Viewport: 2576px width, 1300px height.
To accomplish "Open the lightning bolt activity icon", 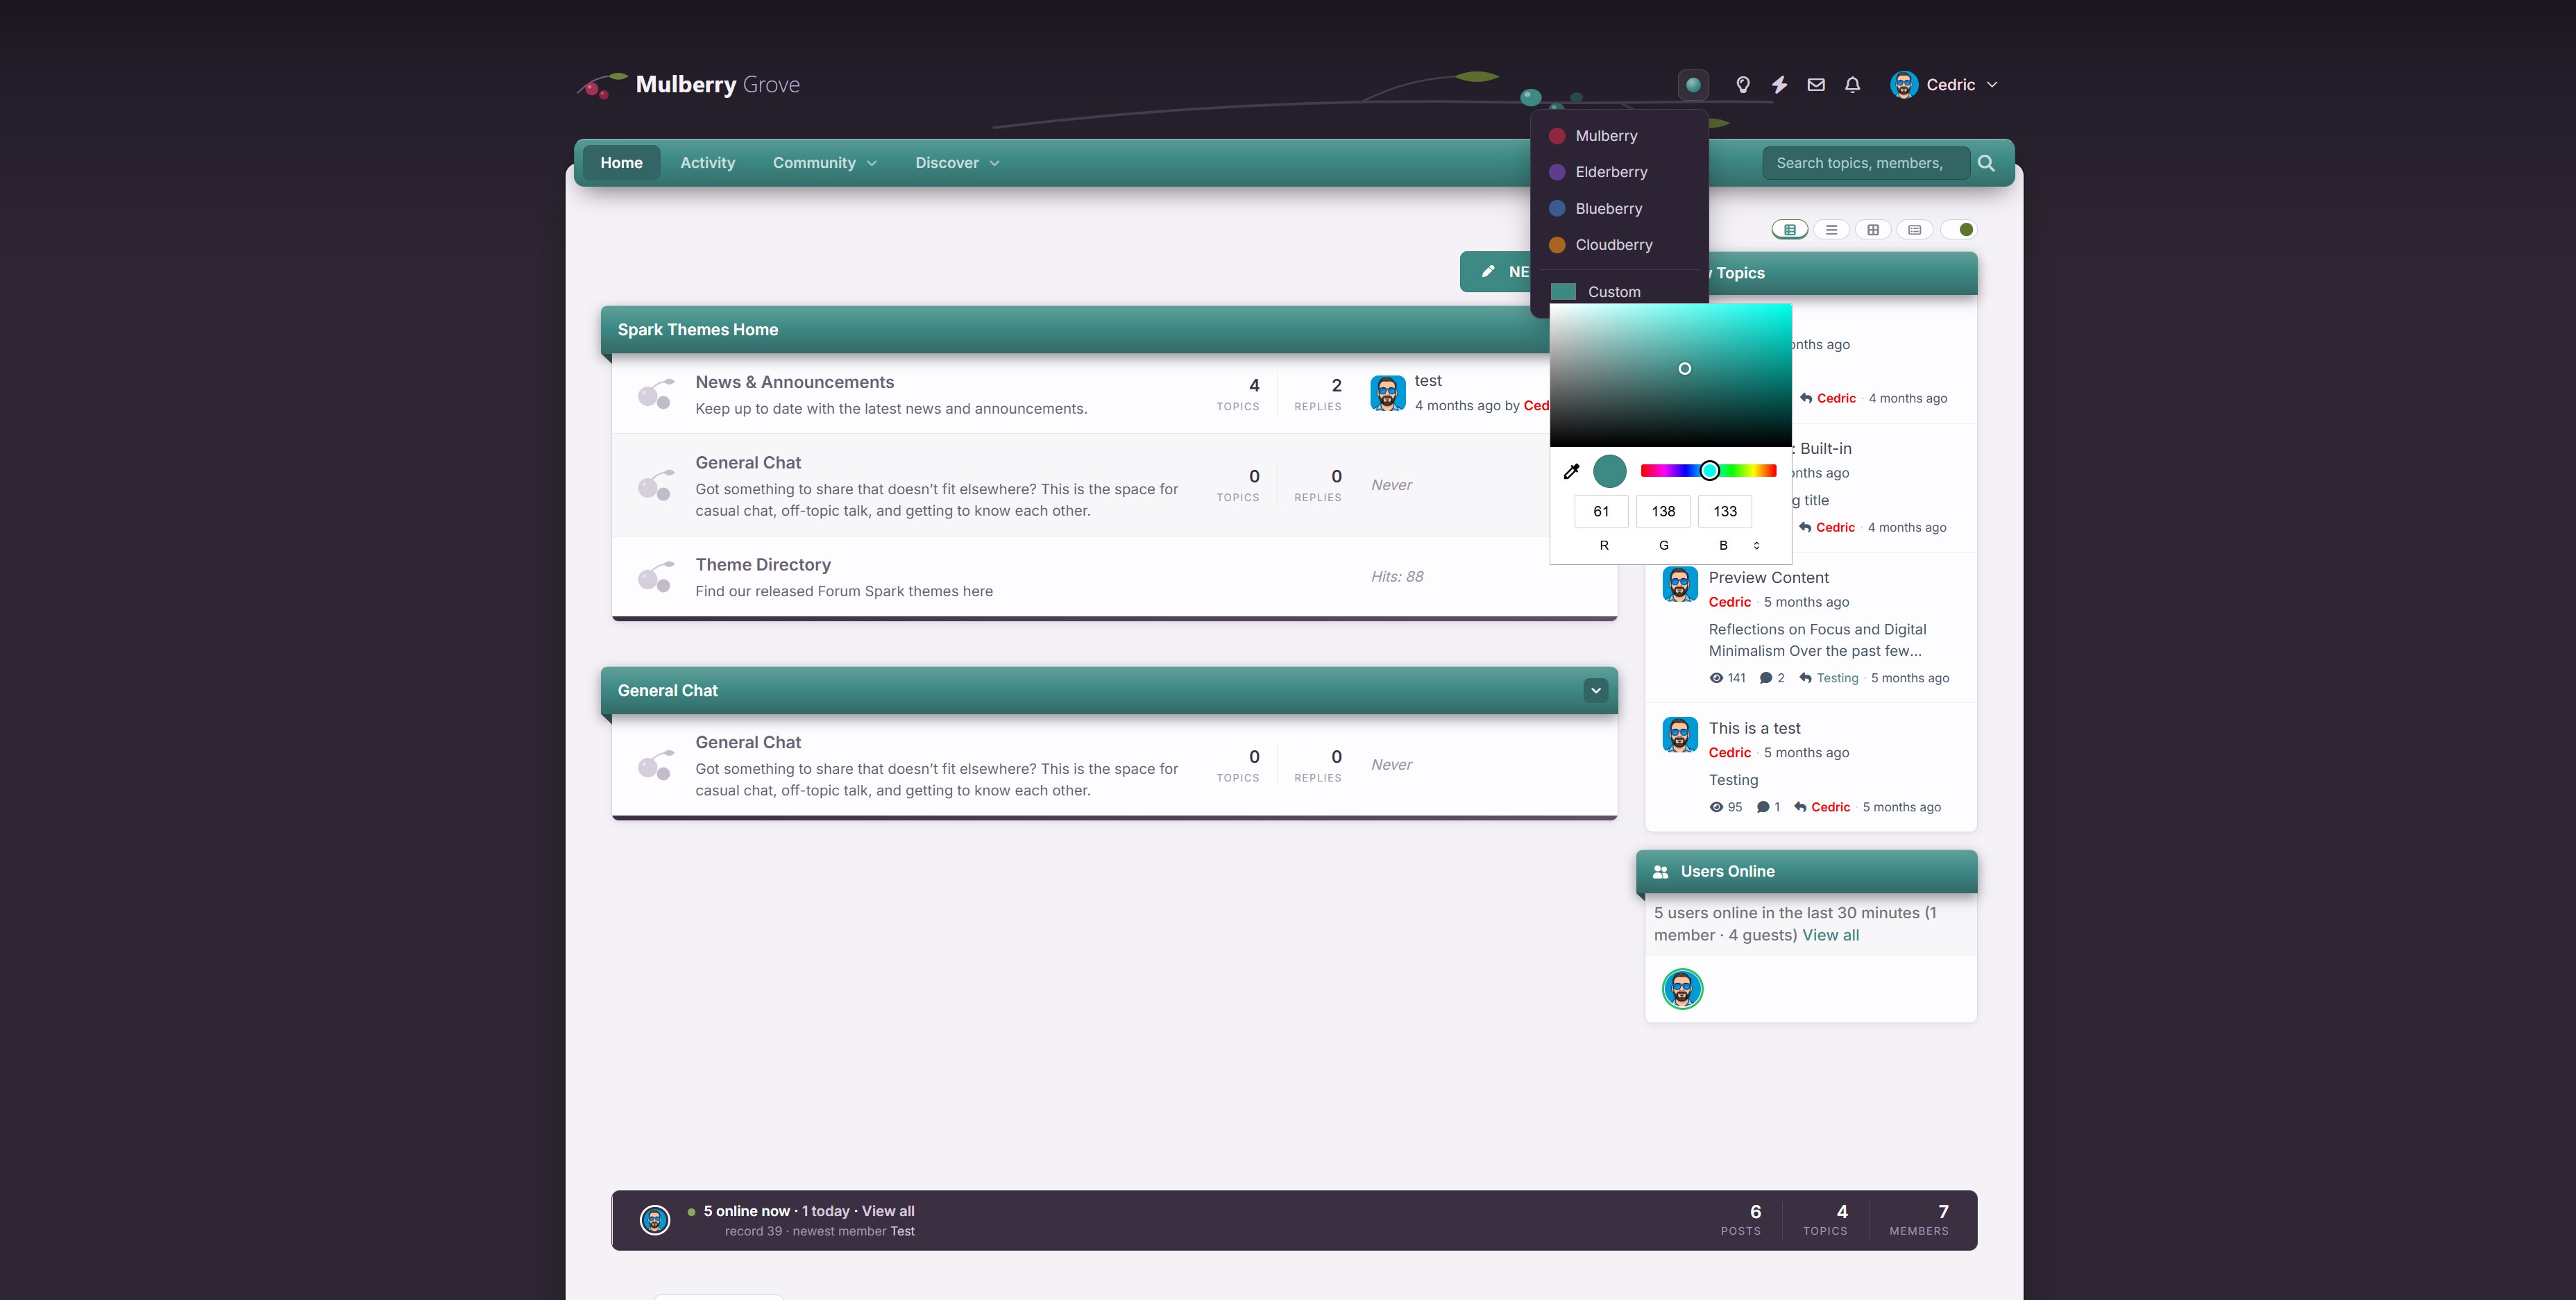I will pyautogui.click(x=1780, y=85).
